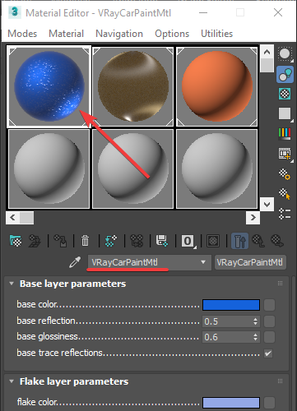Image resolution: width=297 pixels, height=411 pixels.
Task: Open the Options menu
Action: coord(172,34)
